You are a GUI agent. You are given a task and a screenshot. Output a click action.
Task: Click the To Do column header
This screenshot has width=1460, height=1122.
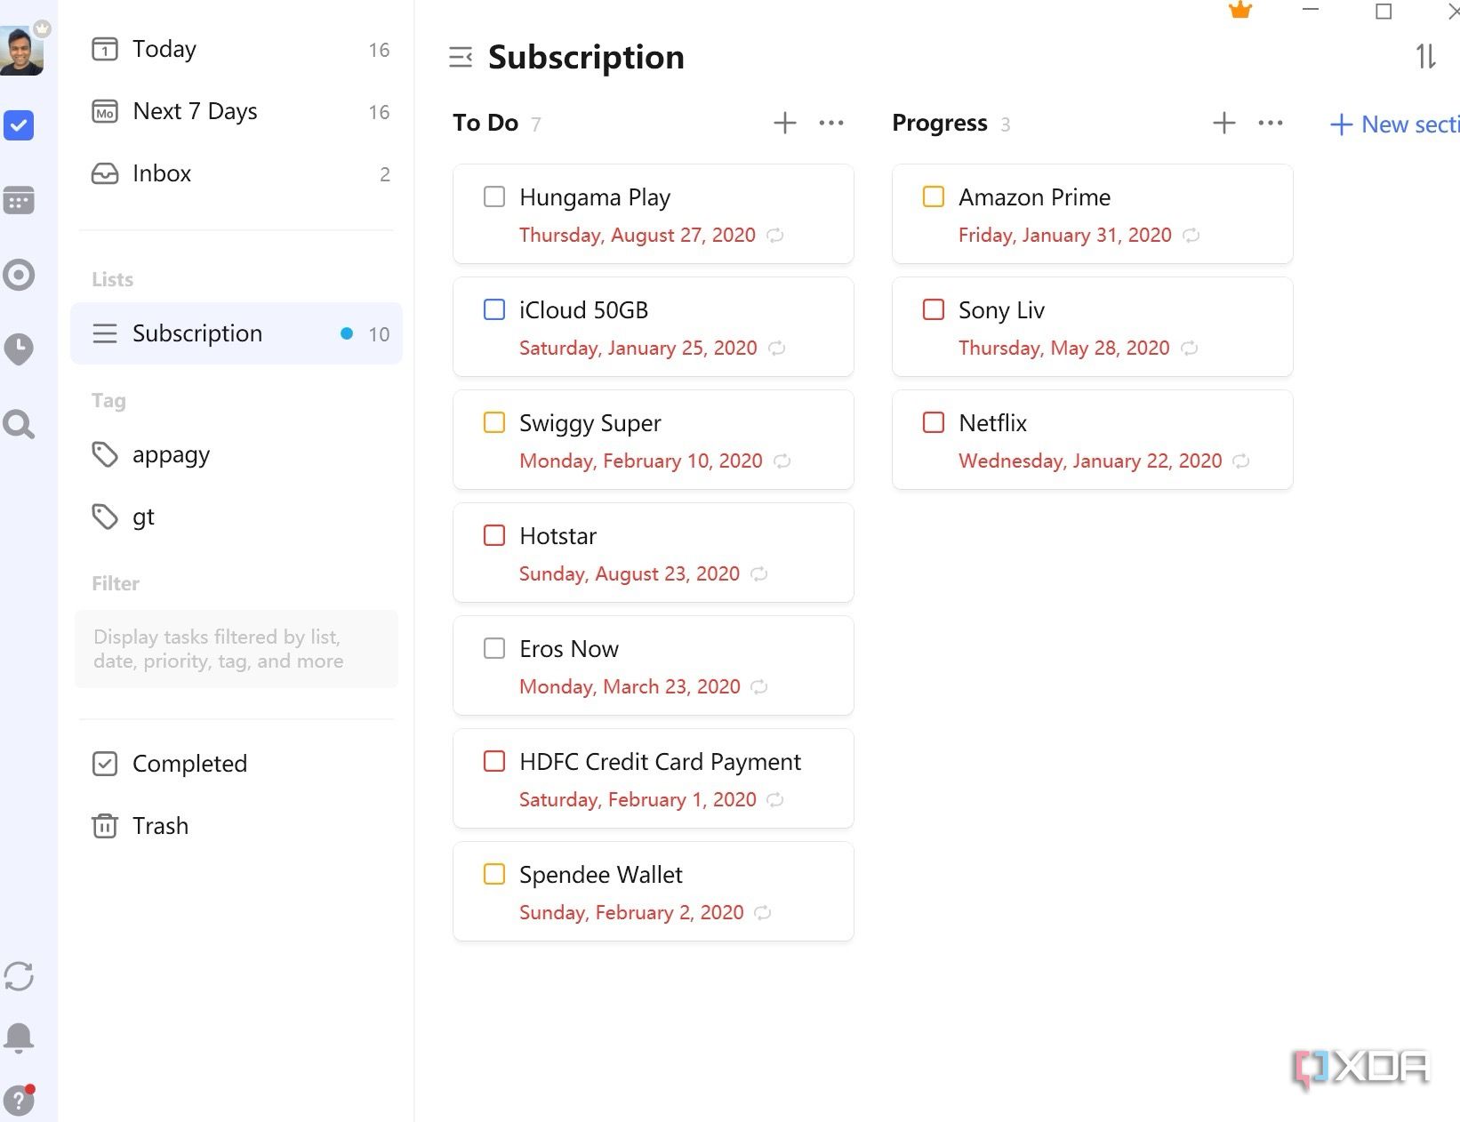click(x=485, y=123)
